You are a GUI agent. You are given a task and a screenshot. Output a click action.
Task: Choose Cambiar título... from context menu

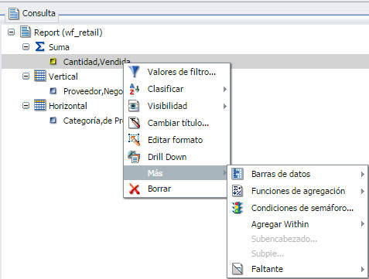[x=177, y=123]
